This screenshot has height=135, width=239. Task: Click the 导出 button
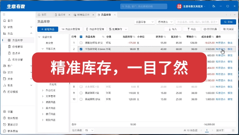tap(192, 29)
